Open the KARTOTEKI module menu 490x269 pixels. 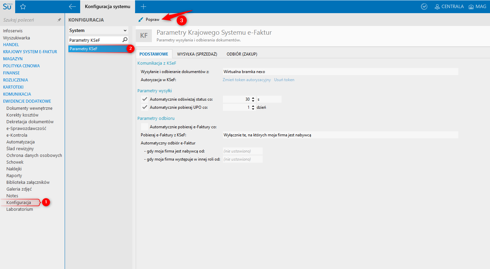click(13, 87)
